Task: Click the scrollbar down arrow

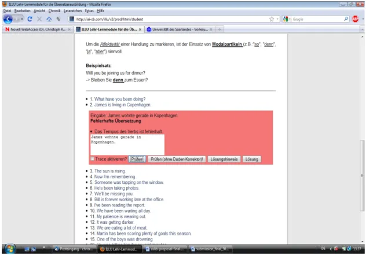Action: point(362,242)
